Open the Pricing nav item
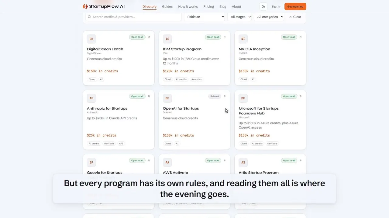The height and width of the screenshot is (218, 389). 208,6
